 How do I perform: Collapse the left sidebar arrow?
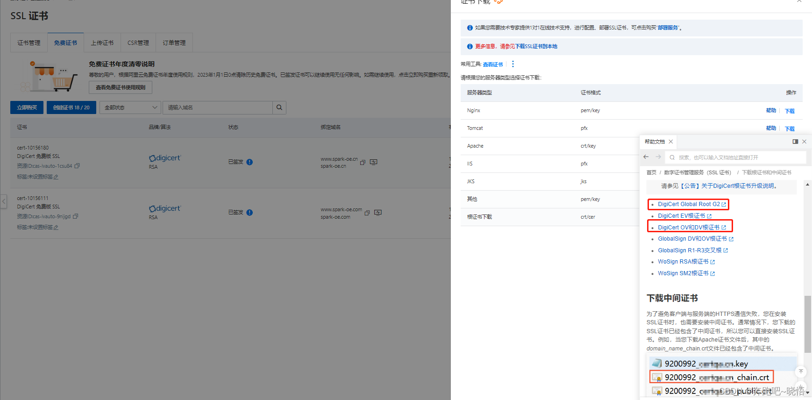click(3, 201)
